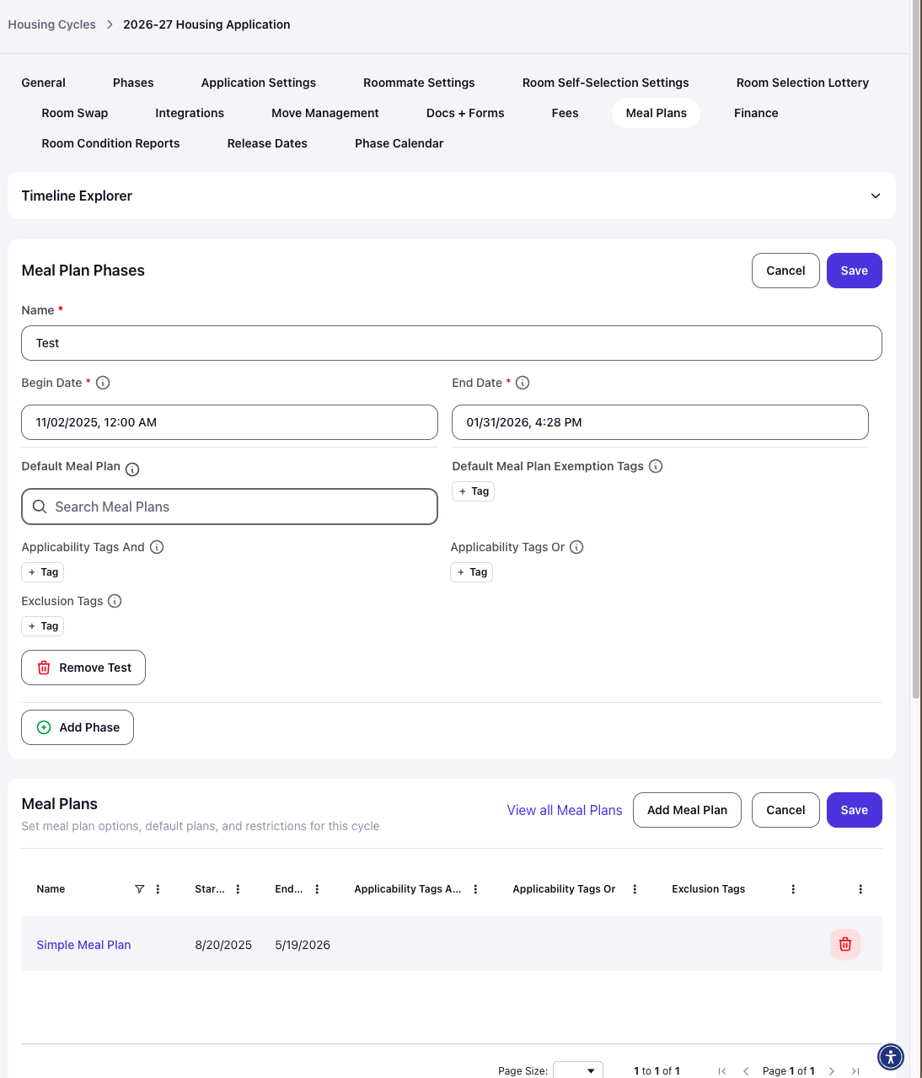Click the View all Meal Plans link
Viewport: 922px width, 1078px height.
pos(565,810)
